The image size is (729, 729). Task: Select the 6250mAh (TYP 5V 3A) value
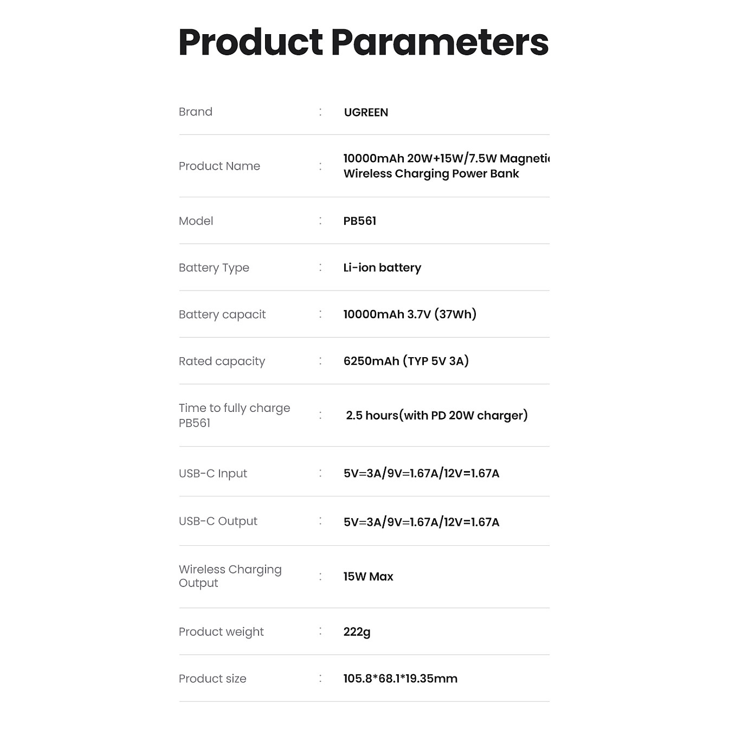tap(406, 361)
